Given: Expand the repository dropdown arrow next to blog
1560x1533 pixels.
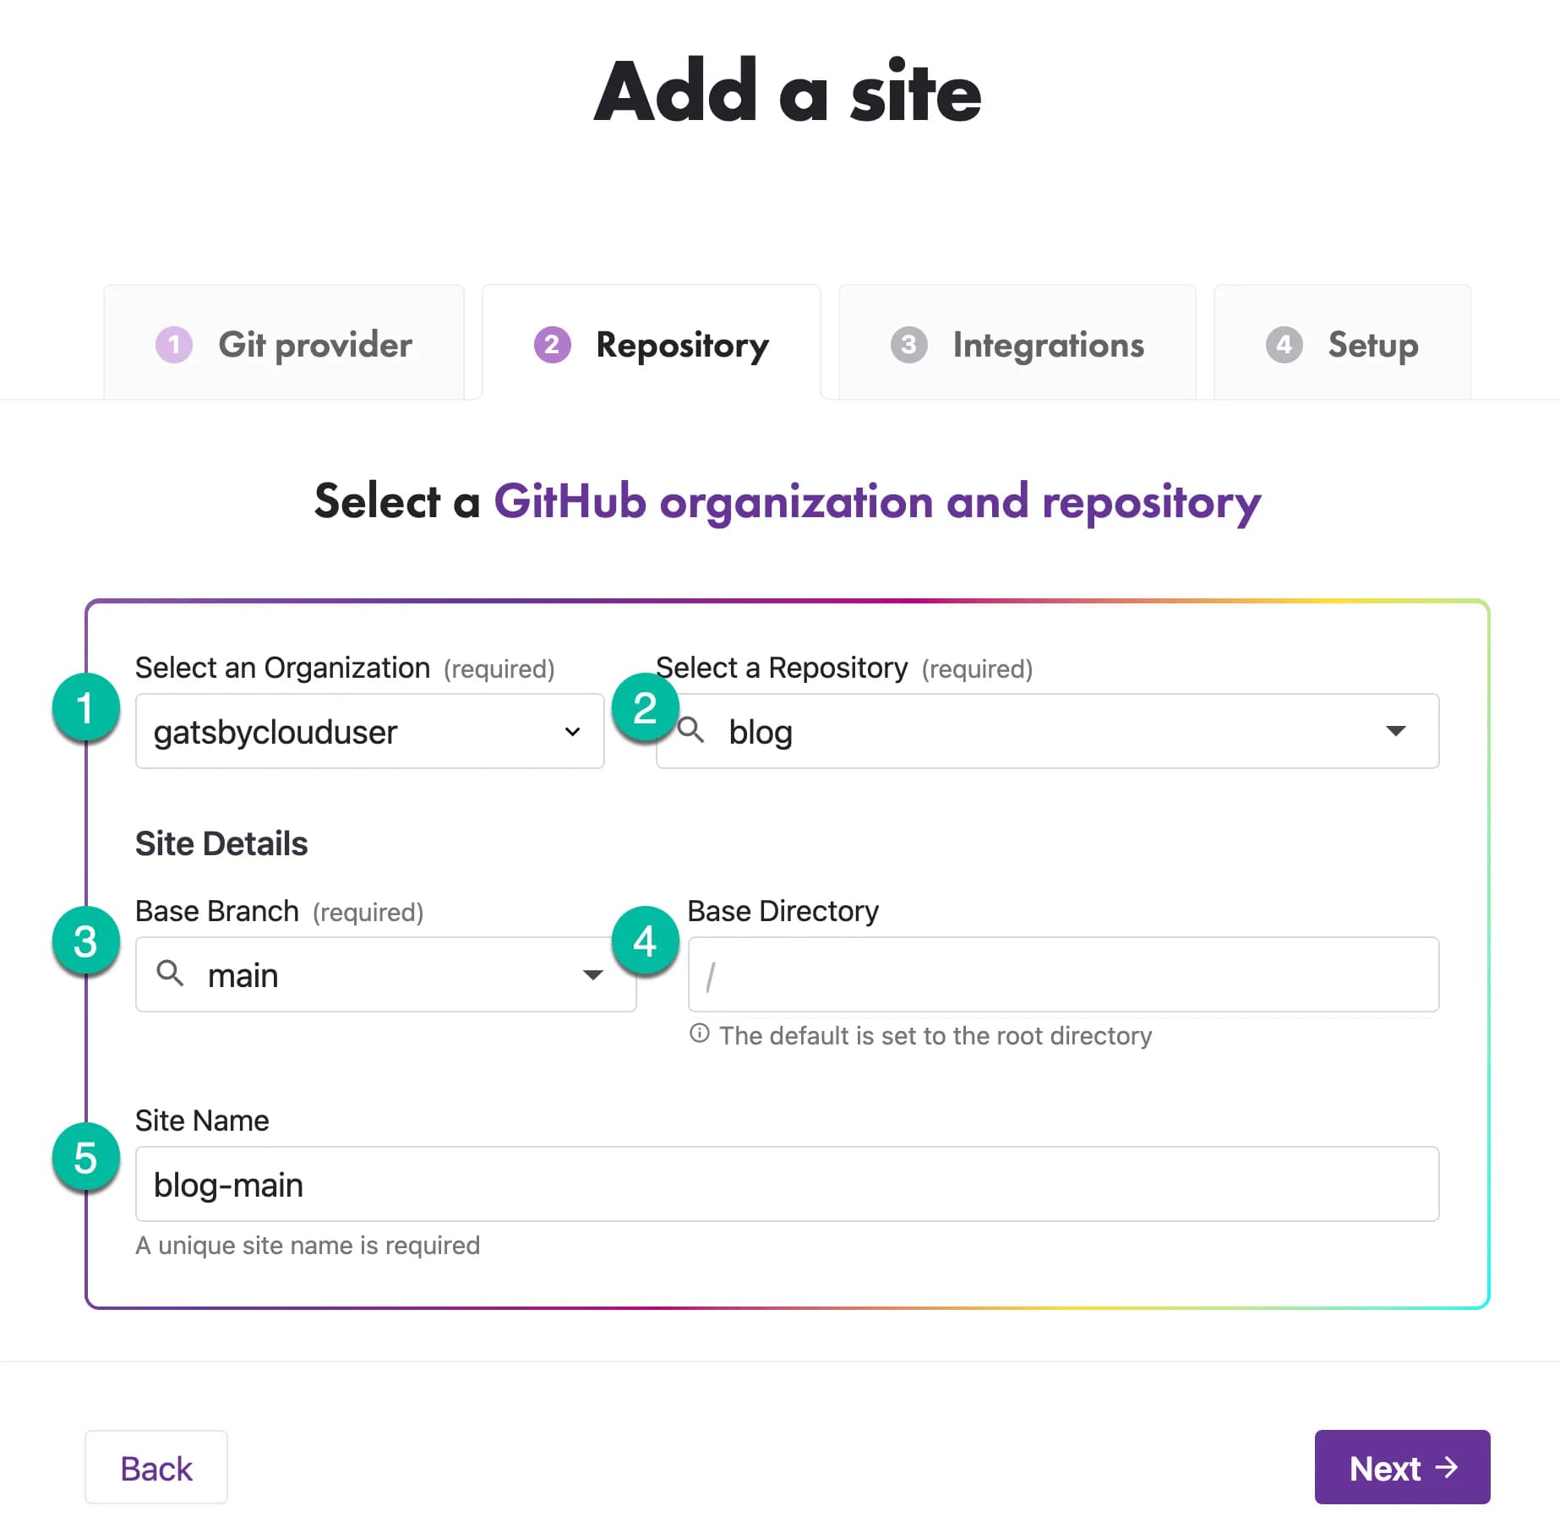Looking at the screenshot, I should 1395,730.
